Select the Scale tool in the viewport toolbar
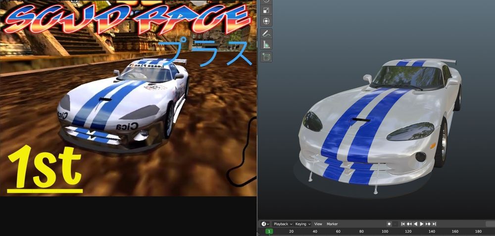The image size is (495, 236). (266, 10)
